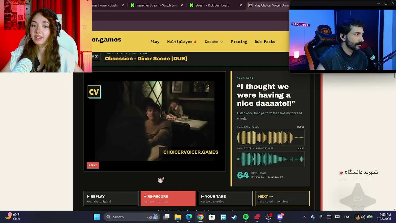Image resolution: width=396 pixels, height=223 pixels.
Task: Click the match score 64
Action: point(243,175)
